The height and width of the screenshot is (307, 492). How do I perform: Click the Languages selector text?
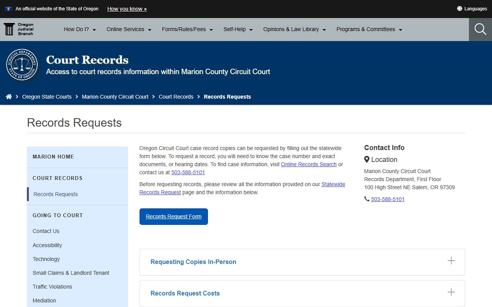click(x=475, y=9)
